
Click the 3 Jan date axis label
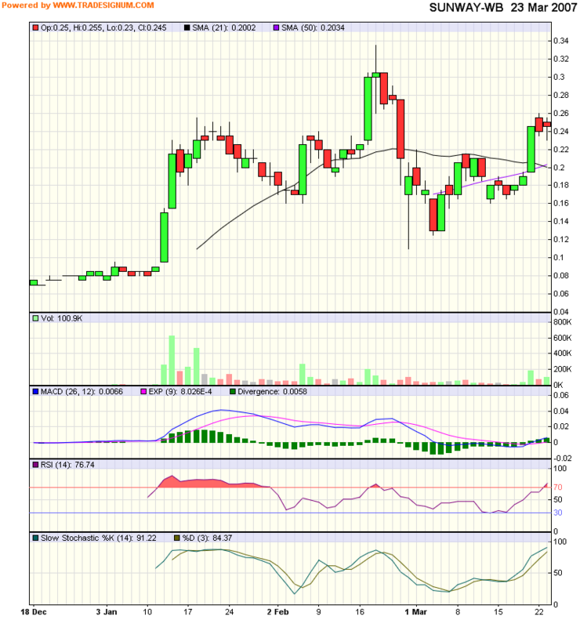pyautogui.click(x=107, y=612)
